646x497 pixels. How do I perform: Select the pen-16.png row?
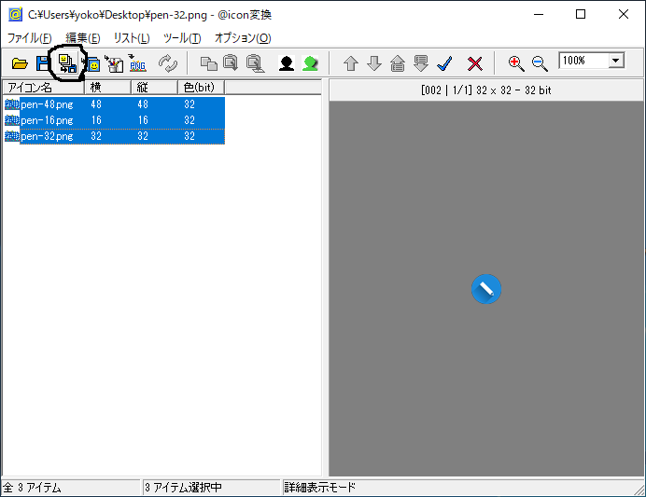tap(115, 120)
